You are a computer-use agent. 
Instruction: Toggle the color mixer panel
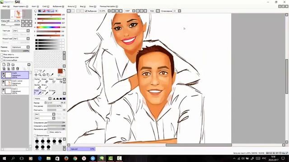pyautogui.click(x=48, y=11)
